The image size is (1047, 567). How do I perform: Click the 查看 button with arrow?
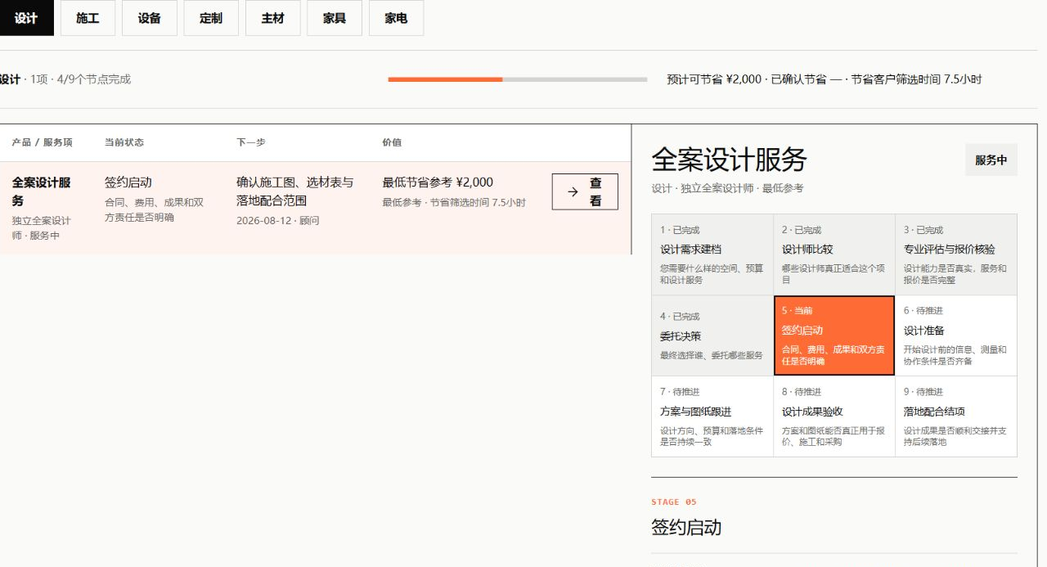[x=585, y=191]
